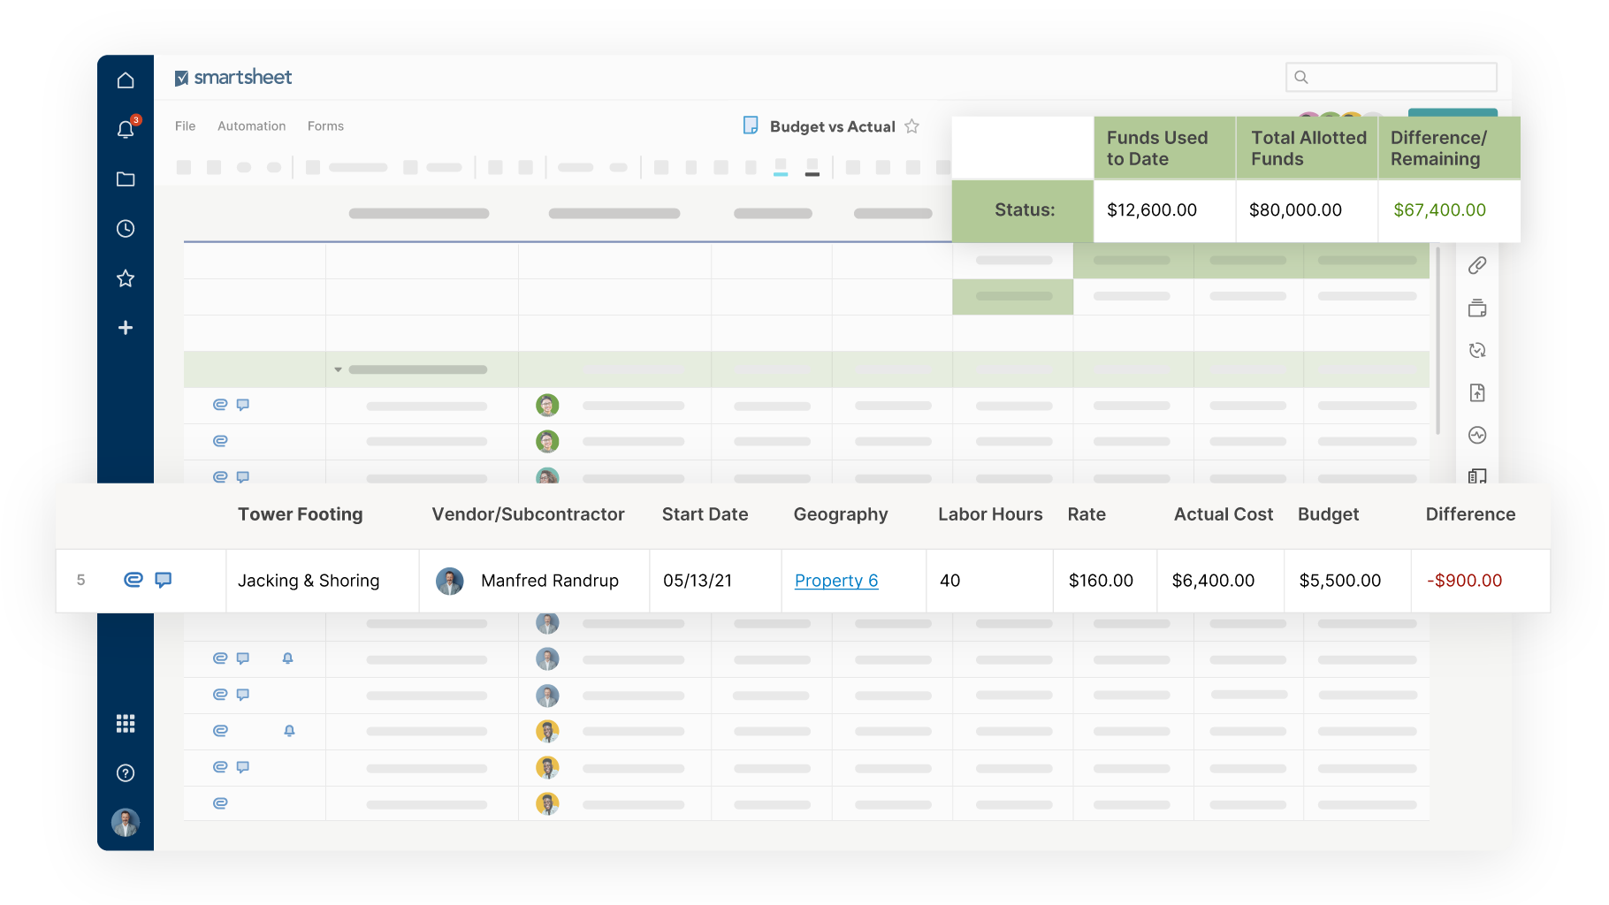Open the Home icon in sidebar

coord(126,80)
